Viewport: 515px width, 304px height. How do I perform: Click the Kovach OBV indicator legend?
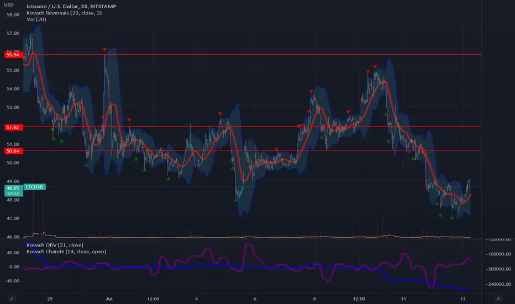coord(55,245)
